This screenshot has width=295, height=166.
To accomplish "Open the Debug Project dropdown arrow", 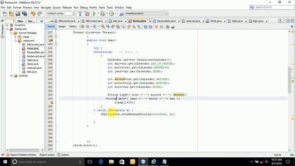I will (106, 13).
